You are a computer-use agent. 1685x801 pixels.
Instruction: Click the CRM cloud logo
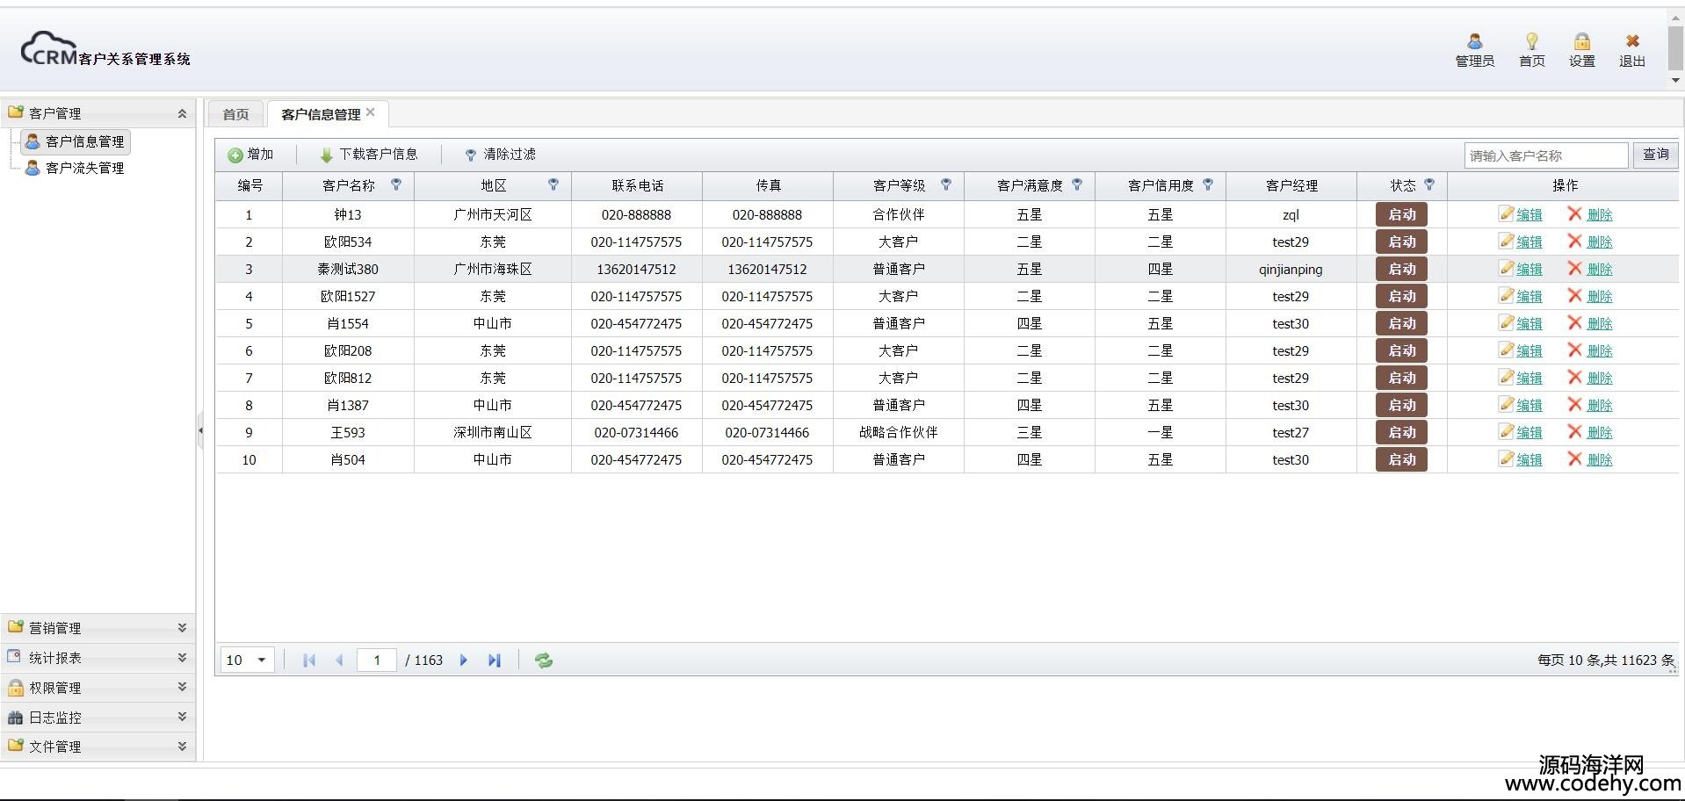[50, 49]
